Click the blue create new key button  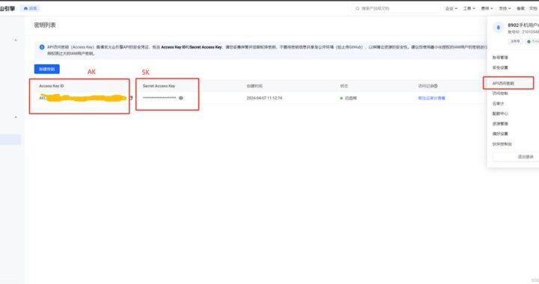point(46,69)
